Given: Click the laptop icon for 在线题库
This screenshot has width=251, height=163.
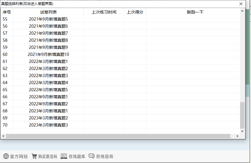Looking at the screenshot, I should (x=64, y=156).
